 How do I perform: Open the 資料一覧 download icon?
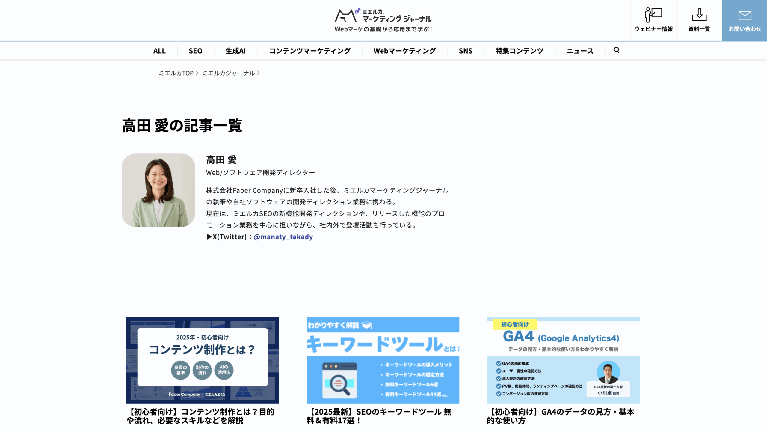coord(699,15)
